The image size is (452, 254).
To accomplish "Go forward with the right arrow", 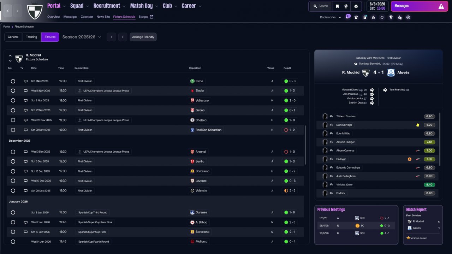I will (18, 11).
